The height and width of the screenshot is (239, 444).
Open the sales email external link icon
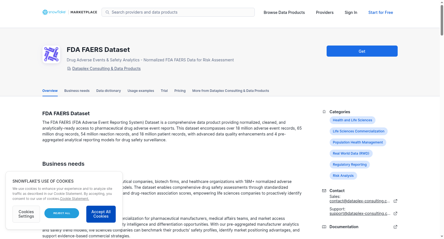click(395, 201)
